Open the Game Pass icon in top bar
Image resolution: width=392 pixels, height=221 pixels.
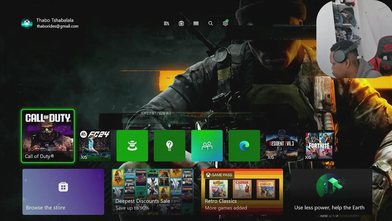(196, 23)
